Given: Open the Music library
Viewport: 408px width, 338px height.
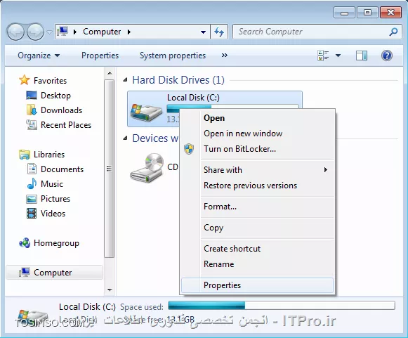Looking at the screenshot, I should pos(52,184).
